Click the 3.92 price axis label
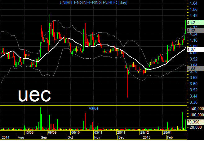This screenshot has height=142, width=204. pos(193,59)
